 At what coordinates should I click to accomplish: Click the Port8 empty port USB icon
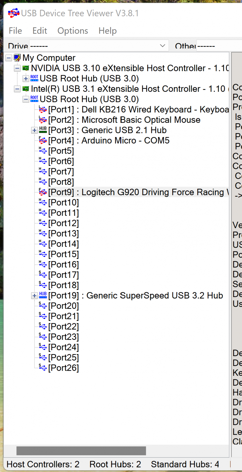(x=43, y=182)
